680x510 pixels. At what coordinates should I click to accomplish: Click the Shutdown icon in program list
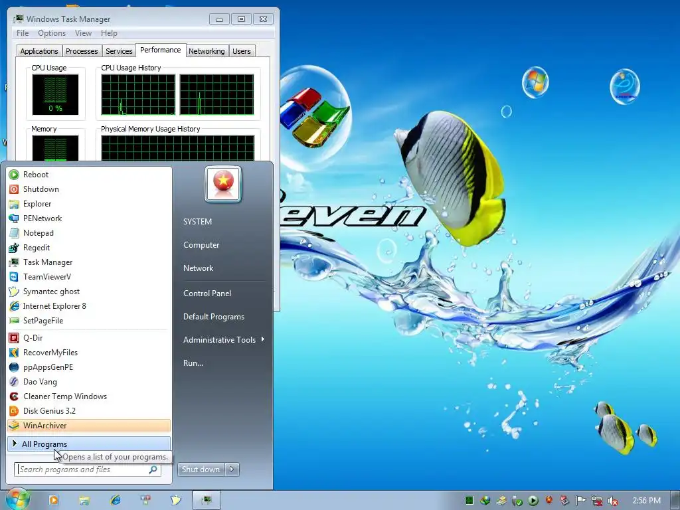(14, 189)
